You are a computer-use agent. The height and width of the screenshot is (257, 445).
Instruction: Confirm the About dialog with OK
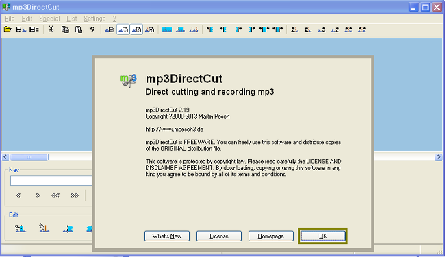click(322, 236)
